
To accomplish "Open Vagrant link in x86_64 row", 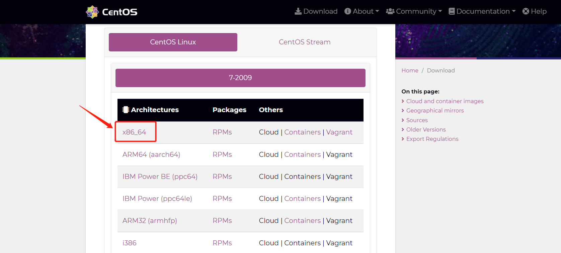I will coord(339,132).
